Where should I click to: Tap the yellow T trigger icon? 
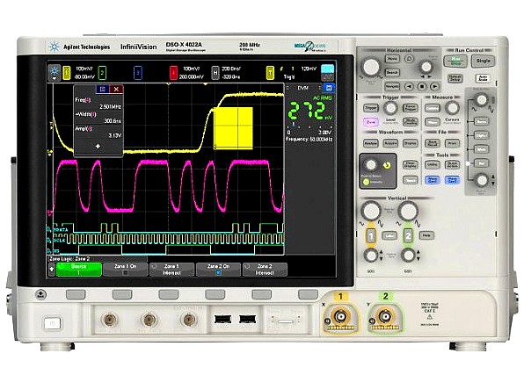[x=270, y=73]
